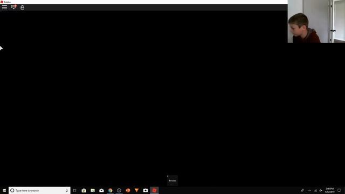Open the Roblox hamburger menu
This screenshot has width=345, height=194.
coord(4,7)
